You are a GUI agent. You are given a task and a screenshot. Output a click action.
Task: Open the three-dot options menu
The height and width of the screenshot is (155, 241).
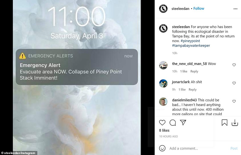pyautogui.click(x=235, y=9)
